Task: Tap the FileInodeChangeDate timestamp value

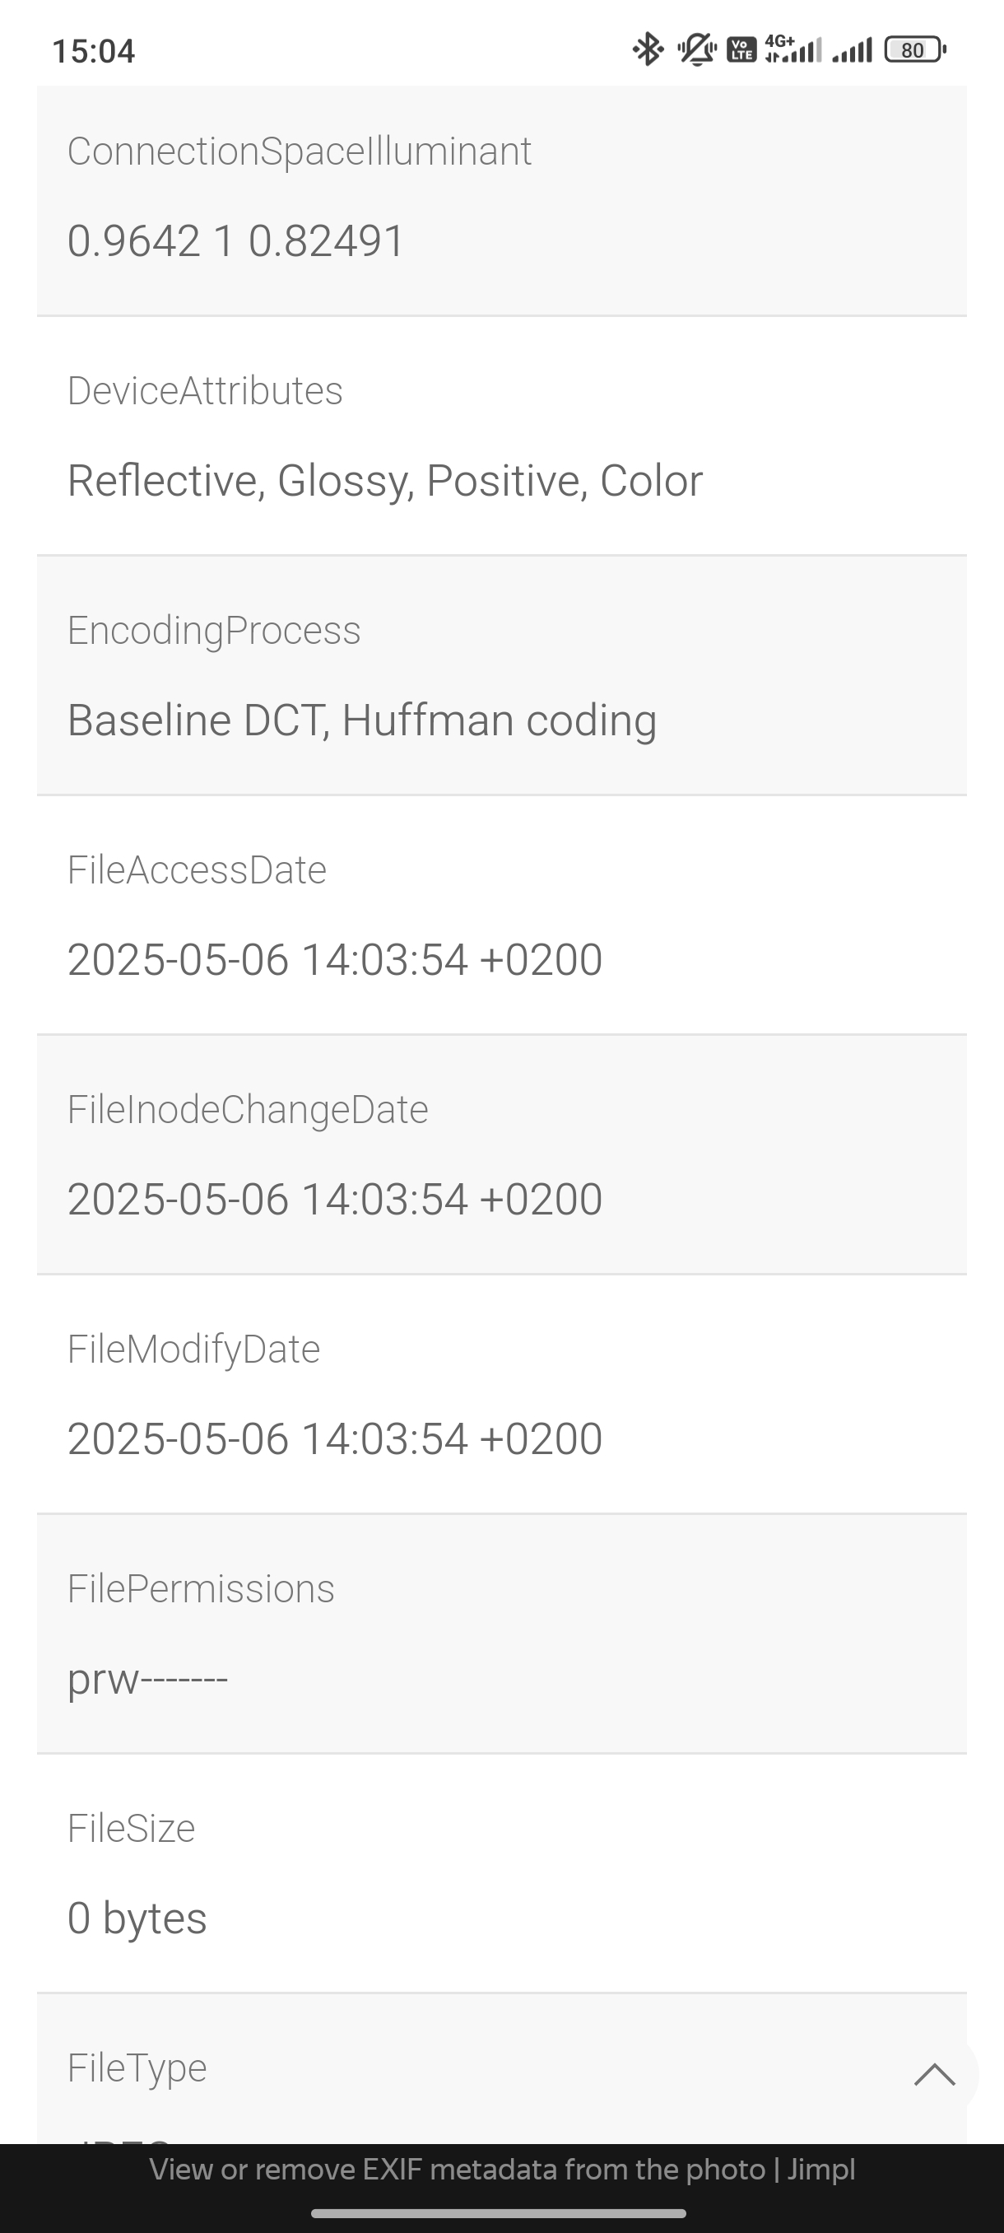Action: pyautogui.click(x=334, y=1200)
